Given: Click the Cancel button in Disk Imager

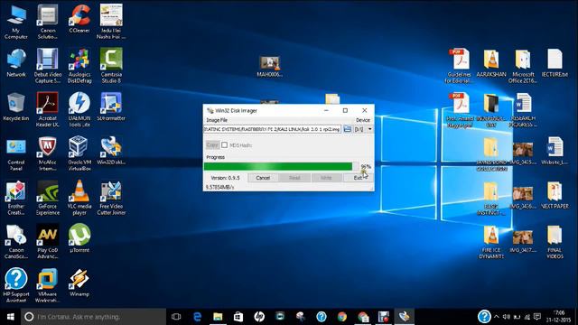Looking at the screenshot, I should (263, 178).
